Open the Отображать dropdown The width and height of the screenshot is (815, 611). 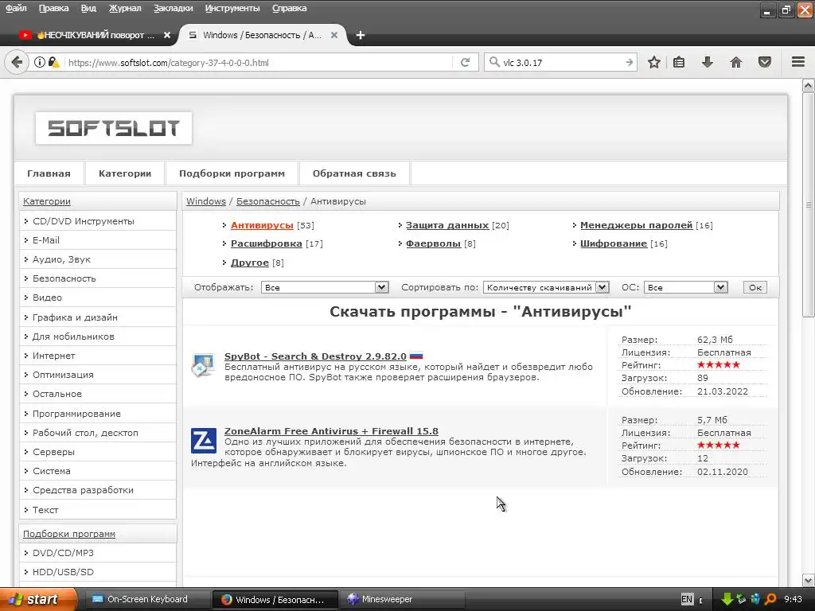pyautogui.click(x=325, y=287)
